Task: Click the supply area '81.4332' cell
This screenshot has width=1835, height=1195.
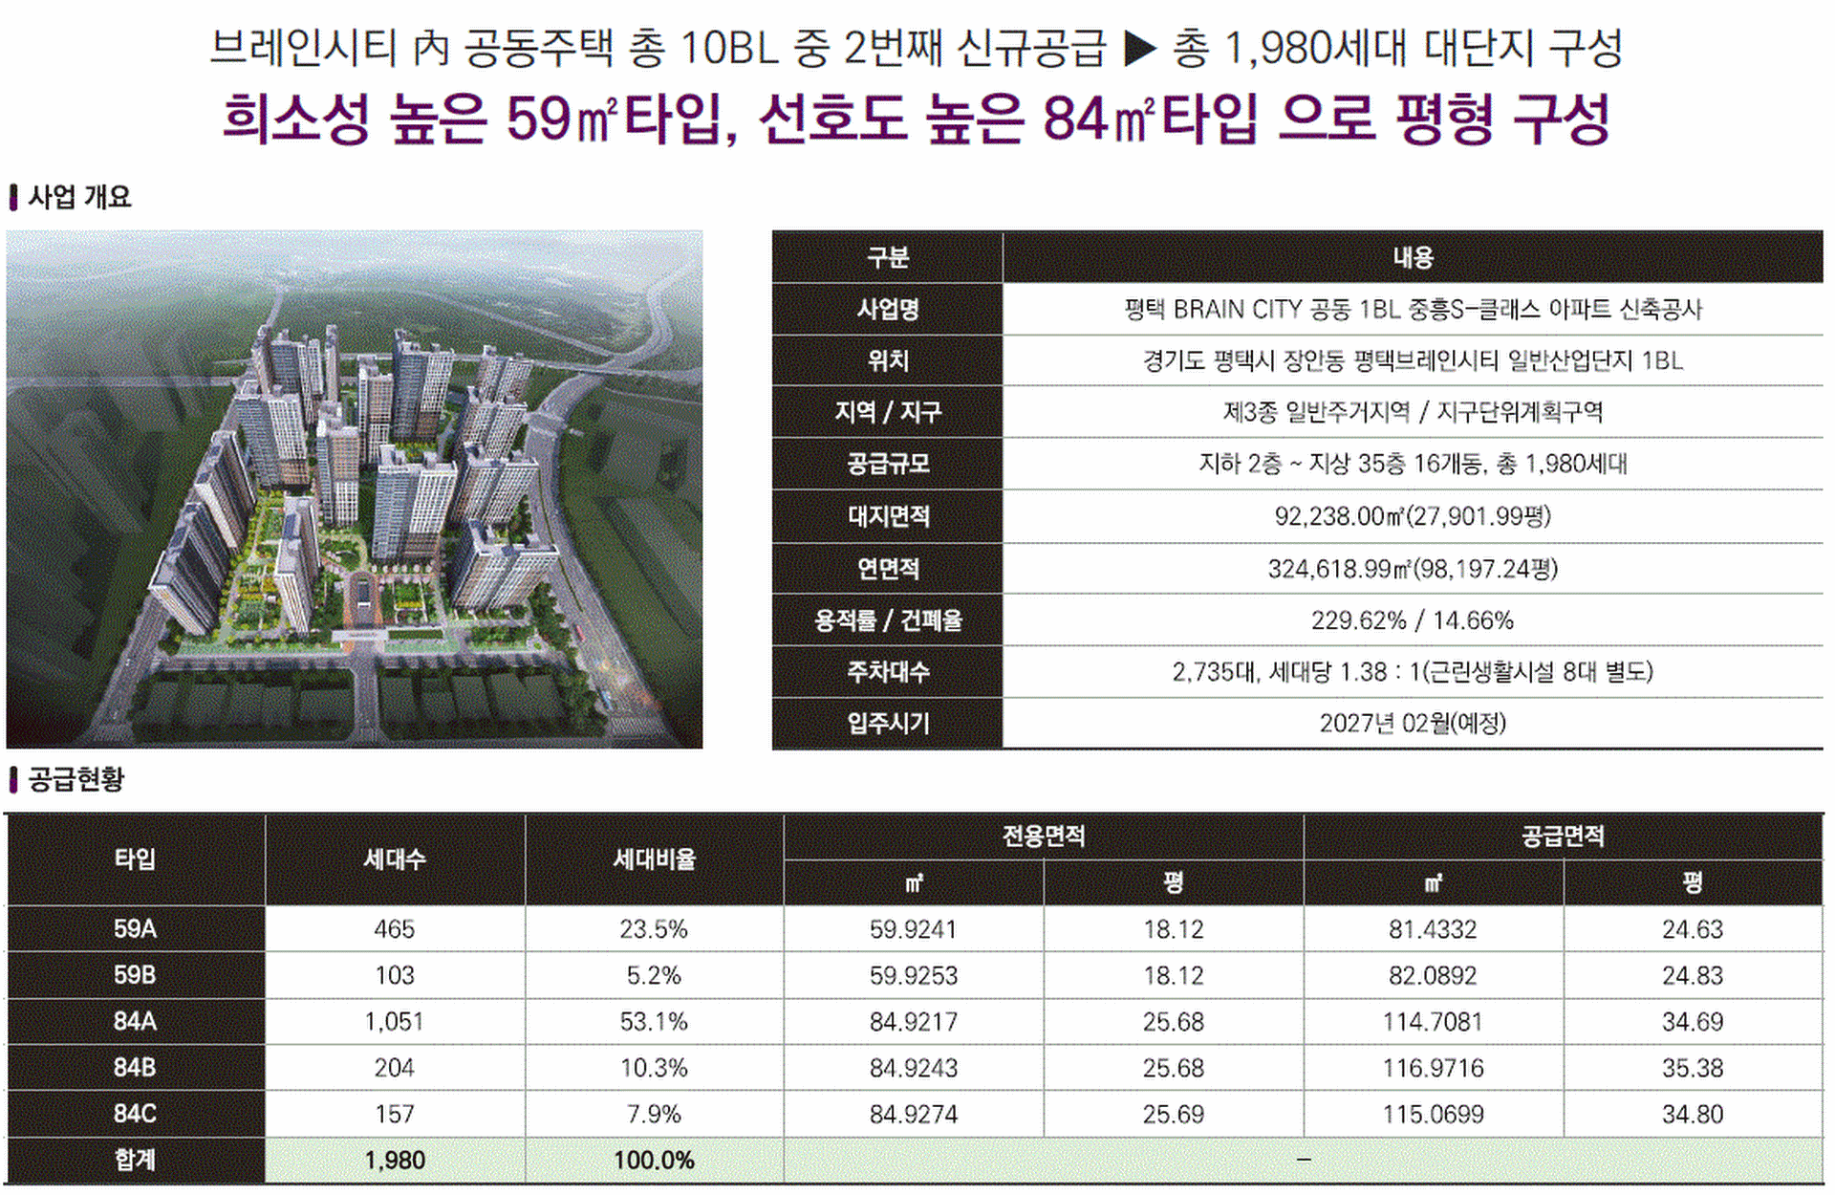Action: tap(1433, 929)
